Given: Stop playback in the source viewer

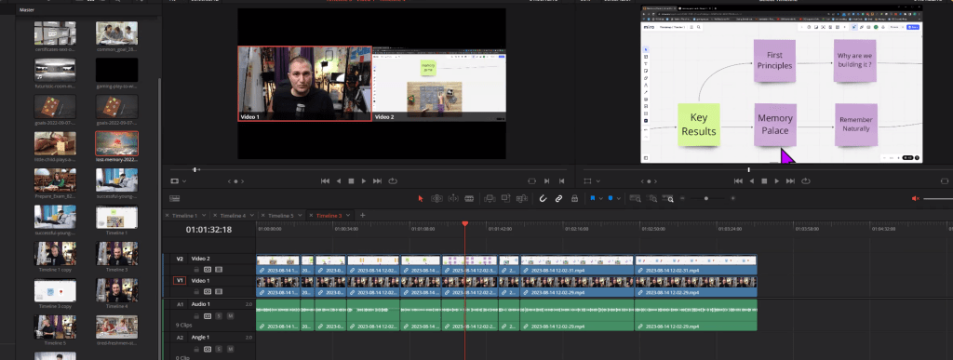Looking at the screenshot, I should [x=351, y=180].
